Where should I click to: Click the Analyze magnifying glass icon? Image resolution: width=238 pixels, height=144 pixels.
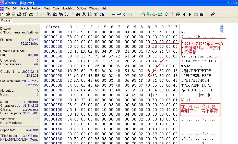166,14
